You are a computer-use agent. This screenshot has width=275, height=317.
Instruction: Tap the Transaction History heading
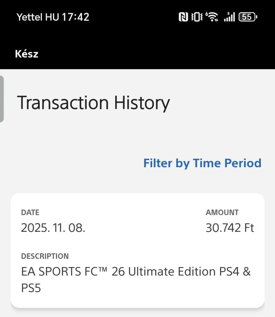pyautogui.click(x=94, y=103)
